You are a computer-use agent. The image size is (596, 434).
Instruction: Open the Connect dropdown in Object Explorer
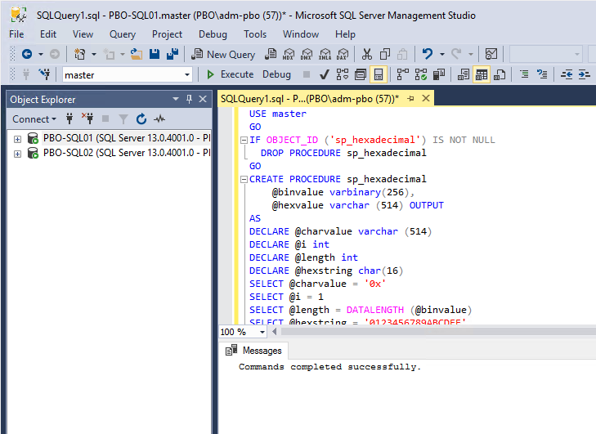34,119
